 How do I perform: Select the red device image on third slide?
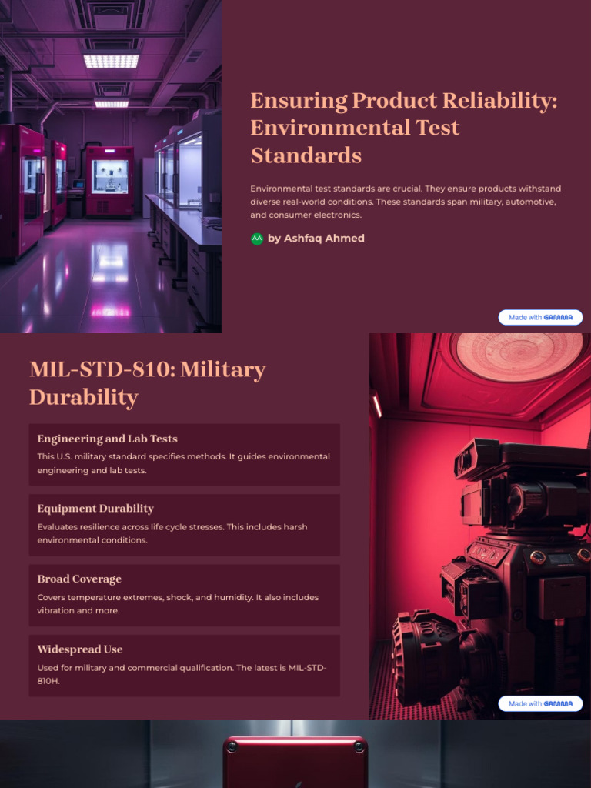[295, 754]
